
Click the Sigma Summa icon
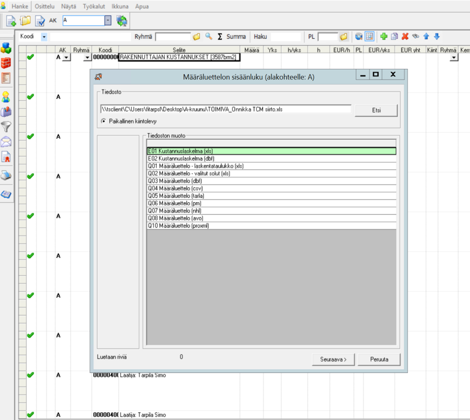220,37
